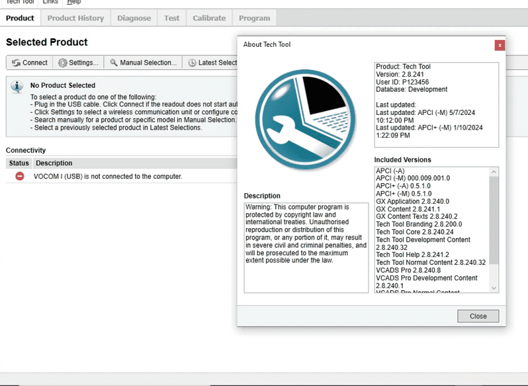Image resolution: width=528 pixels, height=386 pixels.
Task: Select VCADS Pro Development Content entry
Action: [427, 282]
